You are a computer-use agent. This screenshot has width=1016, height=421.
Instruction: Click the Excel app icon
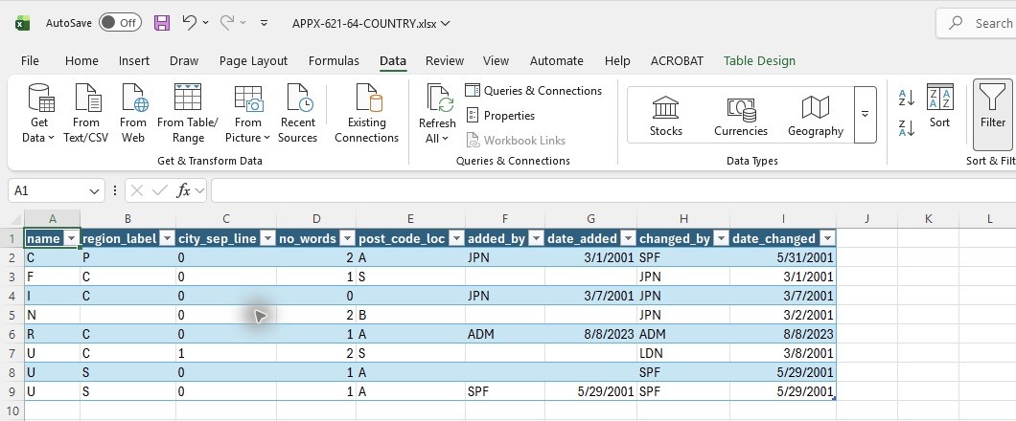[23, 23]
